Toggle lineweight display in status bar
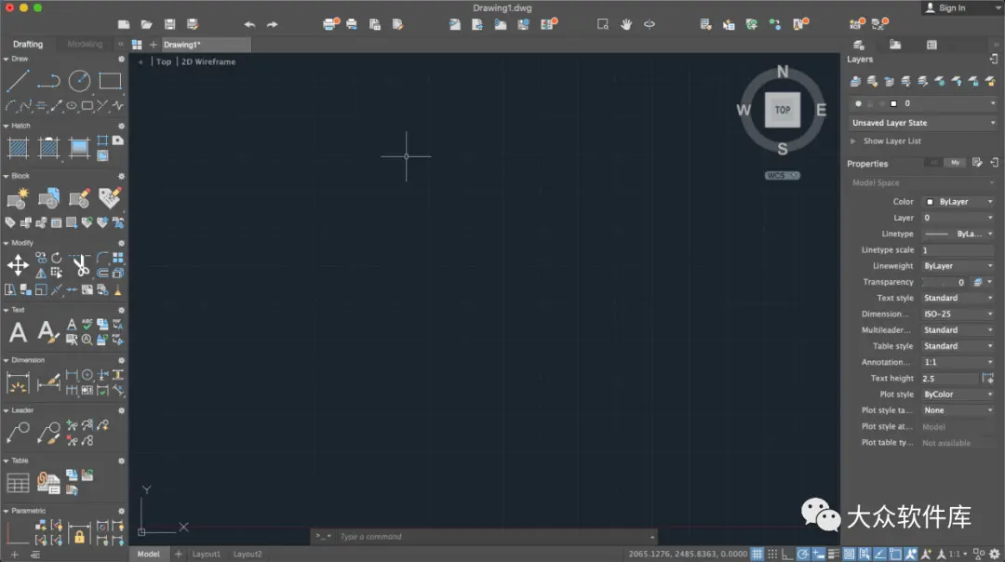This screenshot has height=562, width=1005. pyautogui.click(x=833, y=554)
